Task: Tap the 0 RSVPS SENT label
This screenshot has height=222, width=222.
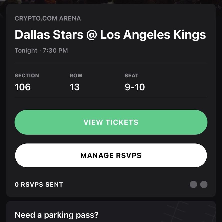Action: [x=39, y=184]
